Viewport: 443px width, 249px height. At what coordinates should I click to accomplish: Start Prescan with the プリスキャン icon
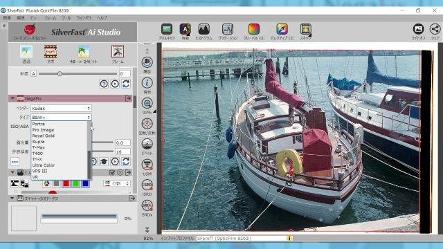tap(167, 29)
